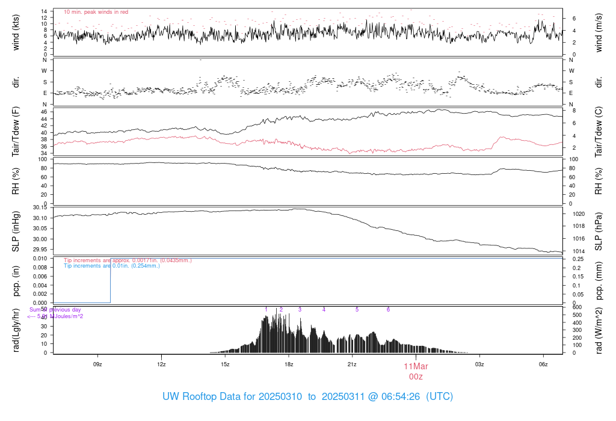Click the red 11Mar 00z date label
The height and width of the screenshot is (421, 616).
coord(416,372)
